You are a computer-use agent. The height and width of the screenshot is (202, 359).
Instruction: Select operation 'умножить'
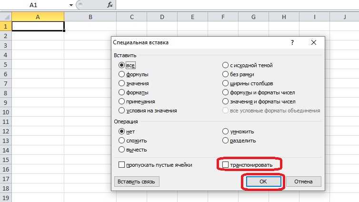pos(225,131)
